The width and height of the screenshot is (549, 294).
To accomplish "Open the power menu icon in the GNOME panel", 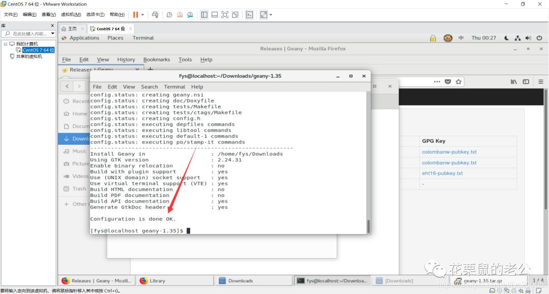I will pos(539,38).
